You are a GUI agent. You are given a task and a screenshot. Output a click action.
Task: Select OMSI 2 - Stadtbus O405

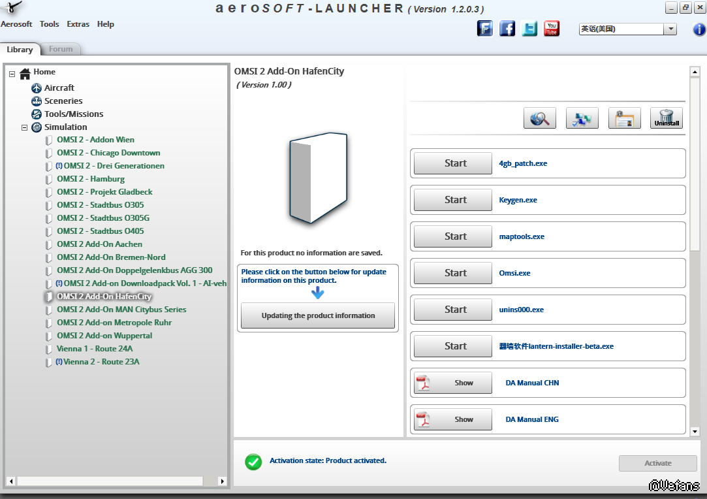101,231
